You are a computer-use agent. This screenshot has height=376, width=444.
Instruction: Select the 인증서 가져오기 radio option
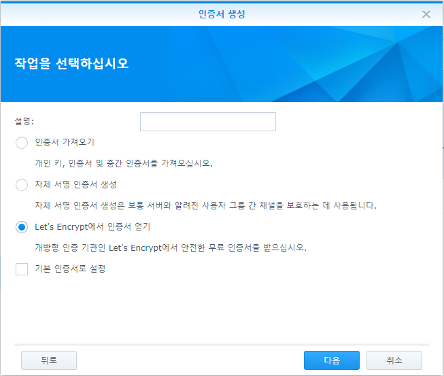(x=22, y=143)
